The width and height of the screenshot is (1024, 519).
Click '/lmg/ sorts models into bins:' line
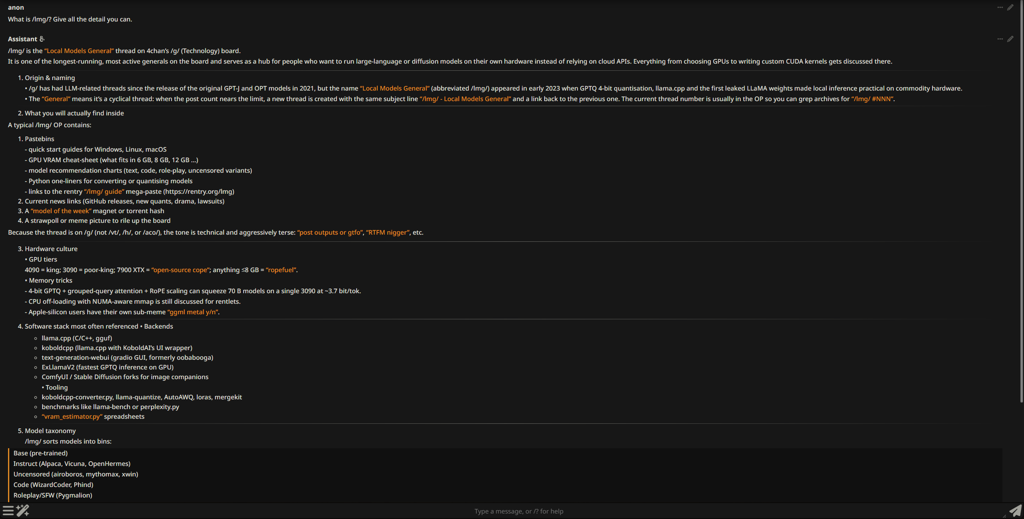(x=68, y=441)
